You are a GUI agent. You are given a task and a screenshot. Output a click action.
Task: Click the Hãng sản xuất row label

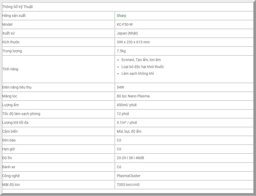14,16
